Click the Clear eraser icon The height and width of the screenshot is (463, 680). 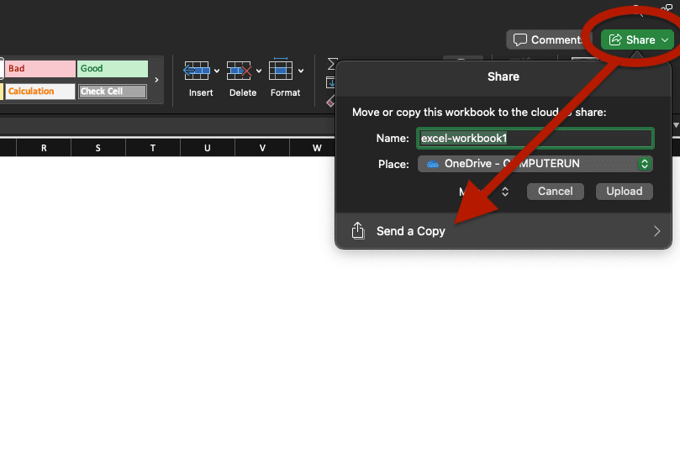(331, 102)
